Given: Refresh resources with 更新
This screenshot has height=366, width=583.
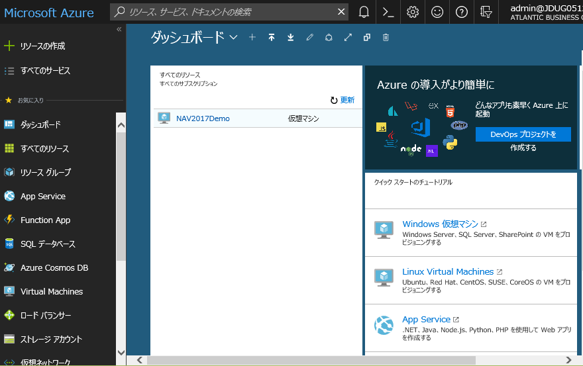Looking at the screenshot, I should point(343,100).
